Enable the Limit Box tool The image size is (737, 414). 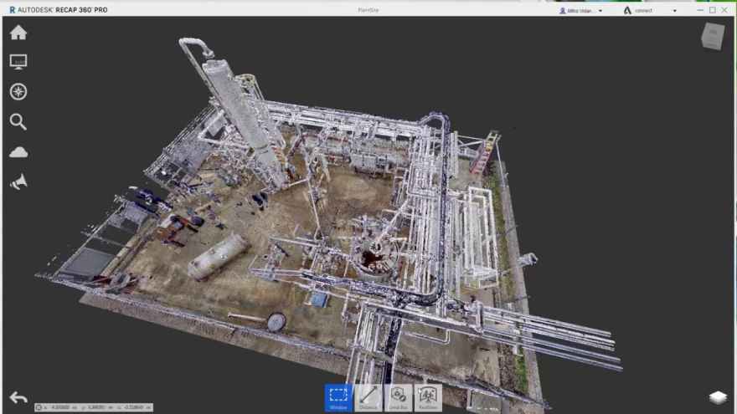point(399,397)
